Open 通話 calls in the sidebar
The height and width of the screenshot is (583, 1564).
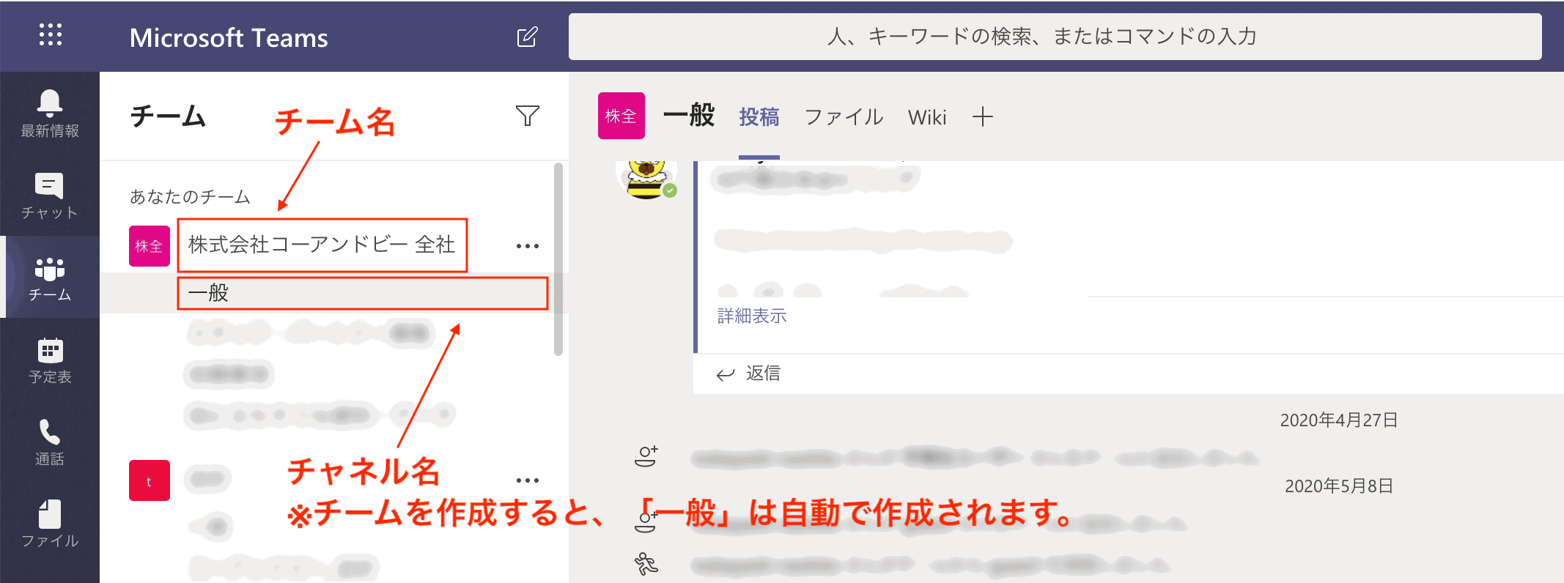50,442
